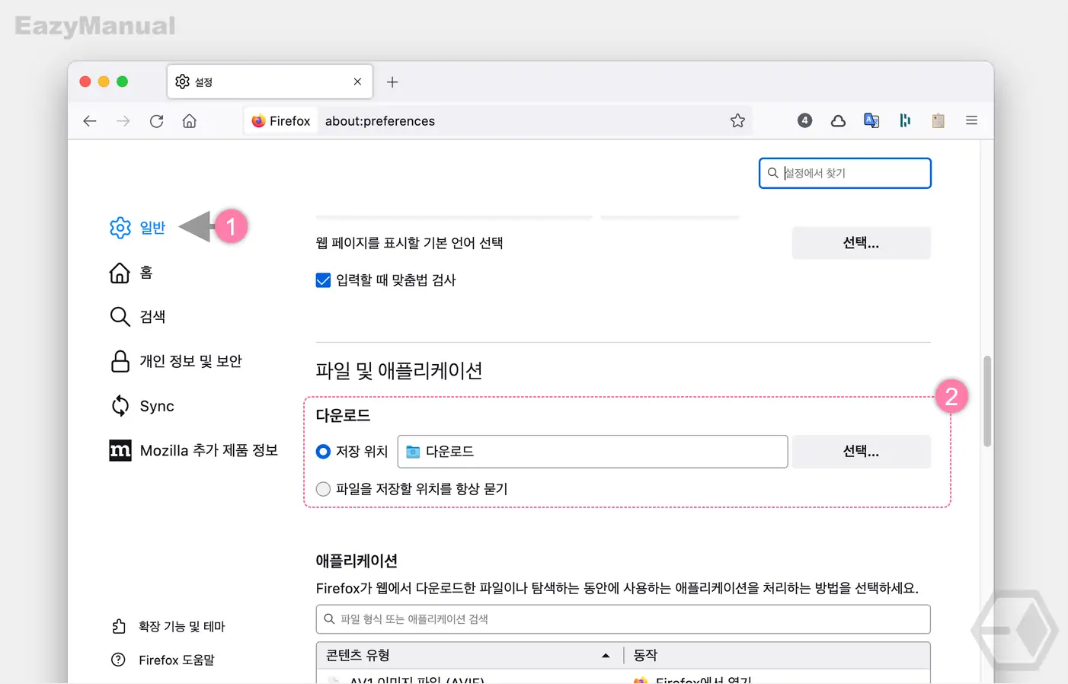Open 개인 정보 및 보안 category
1068x684 pixels.
tap(176, 361)
